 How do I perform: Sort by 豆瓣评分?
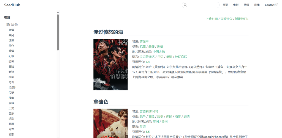226,19
